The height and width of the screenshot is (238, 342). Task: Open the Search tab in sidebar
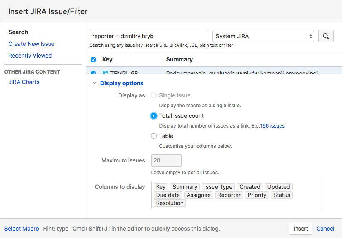click(x=18, y=32)
